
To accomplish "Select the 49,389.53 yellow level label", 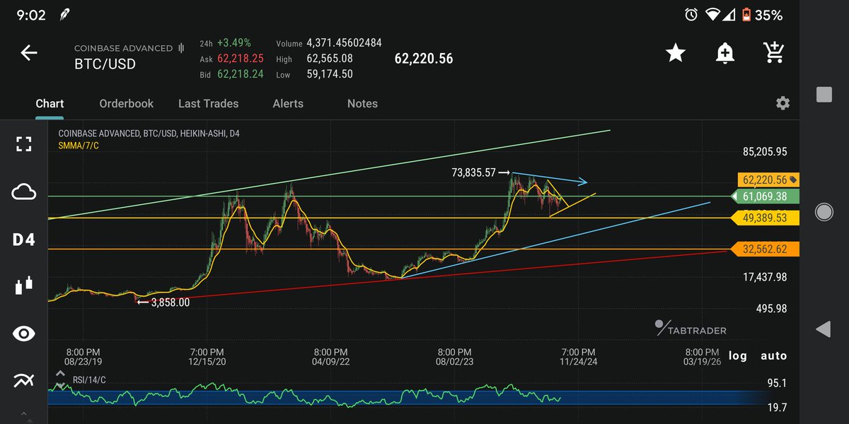I will 764,218.
